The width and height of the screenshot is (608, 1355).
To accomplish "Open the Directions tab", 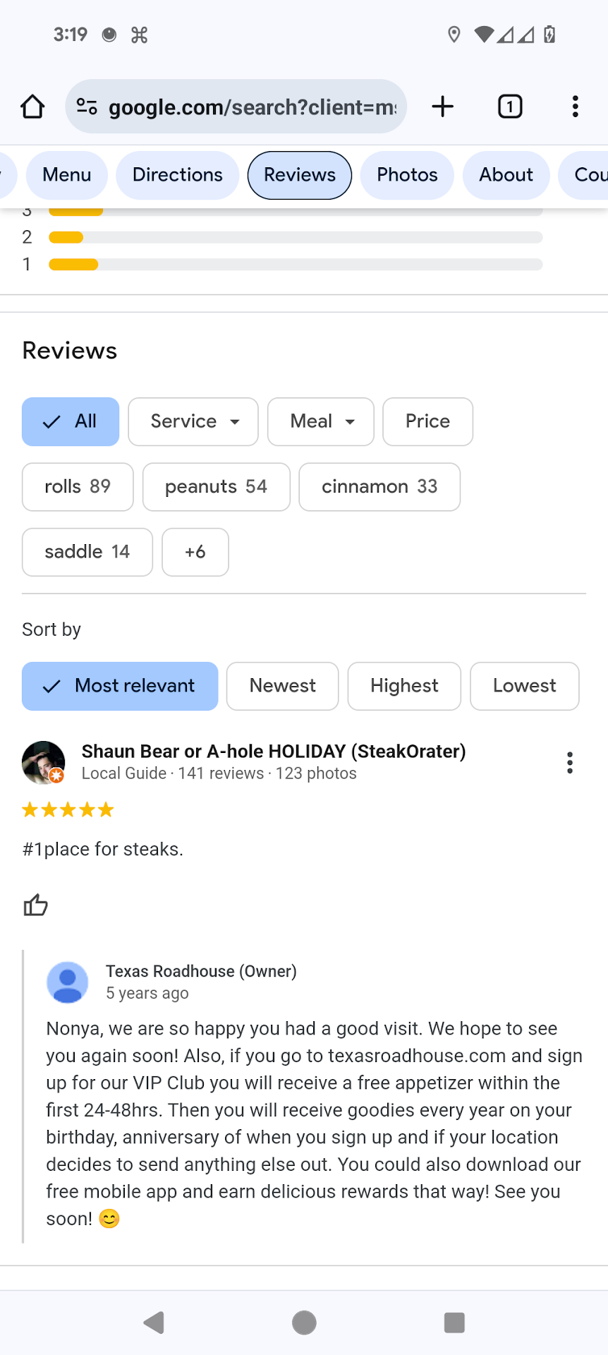I will point(178,175).
